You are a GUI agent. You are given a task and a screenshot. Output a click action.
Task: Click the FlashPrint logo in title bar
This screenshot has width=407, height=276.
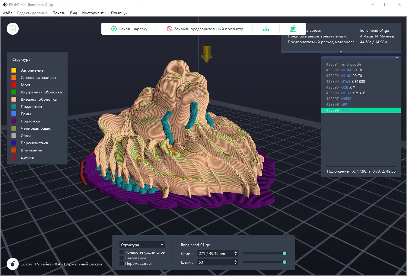[5, 5]
